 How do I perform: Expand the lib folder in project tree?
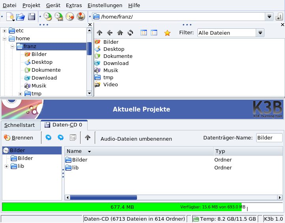coord(7,166)
